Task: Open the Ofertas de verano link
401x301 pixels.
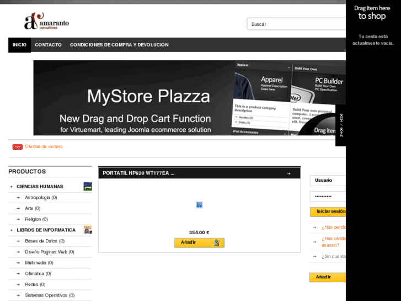Action: [x=44, y=146]
